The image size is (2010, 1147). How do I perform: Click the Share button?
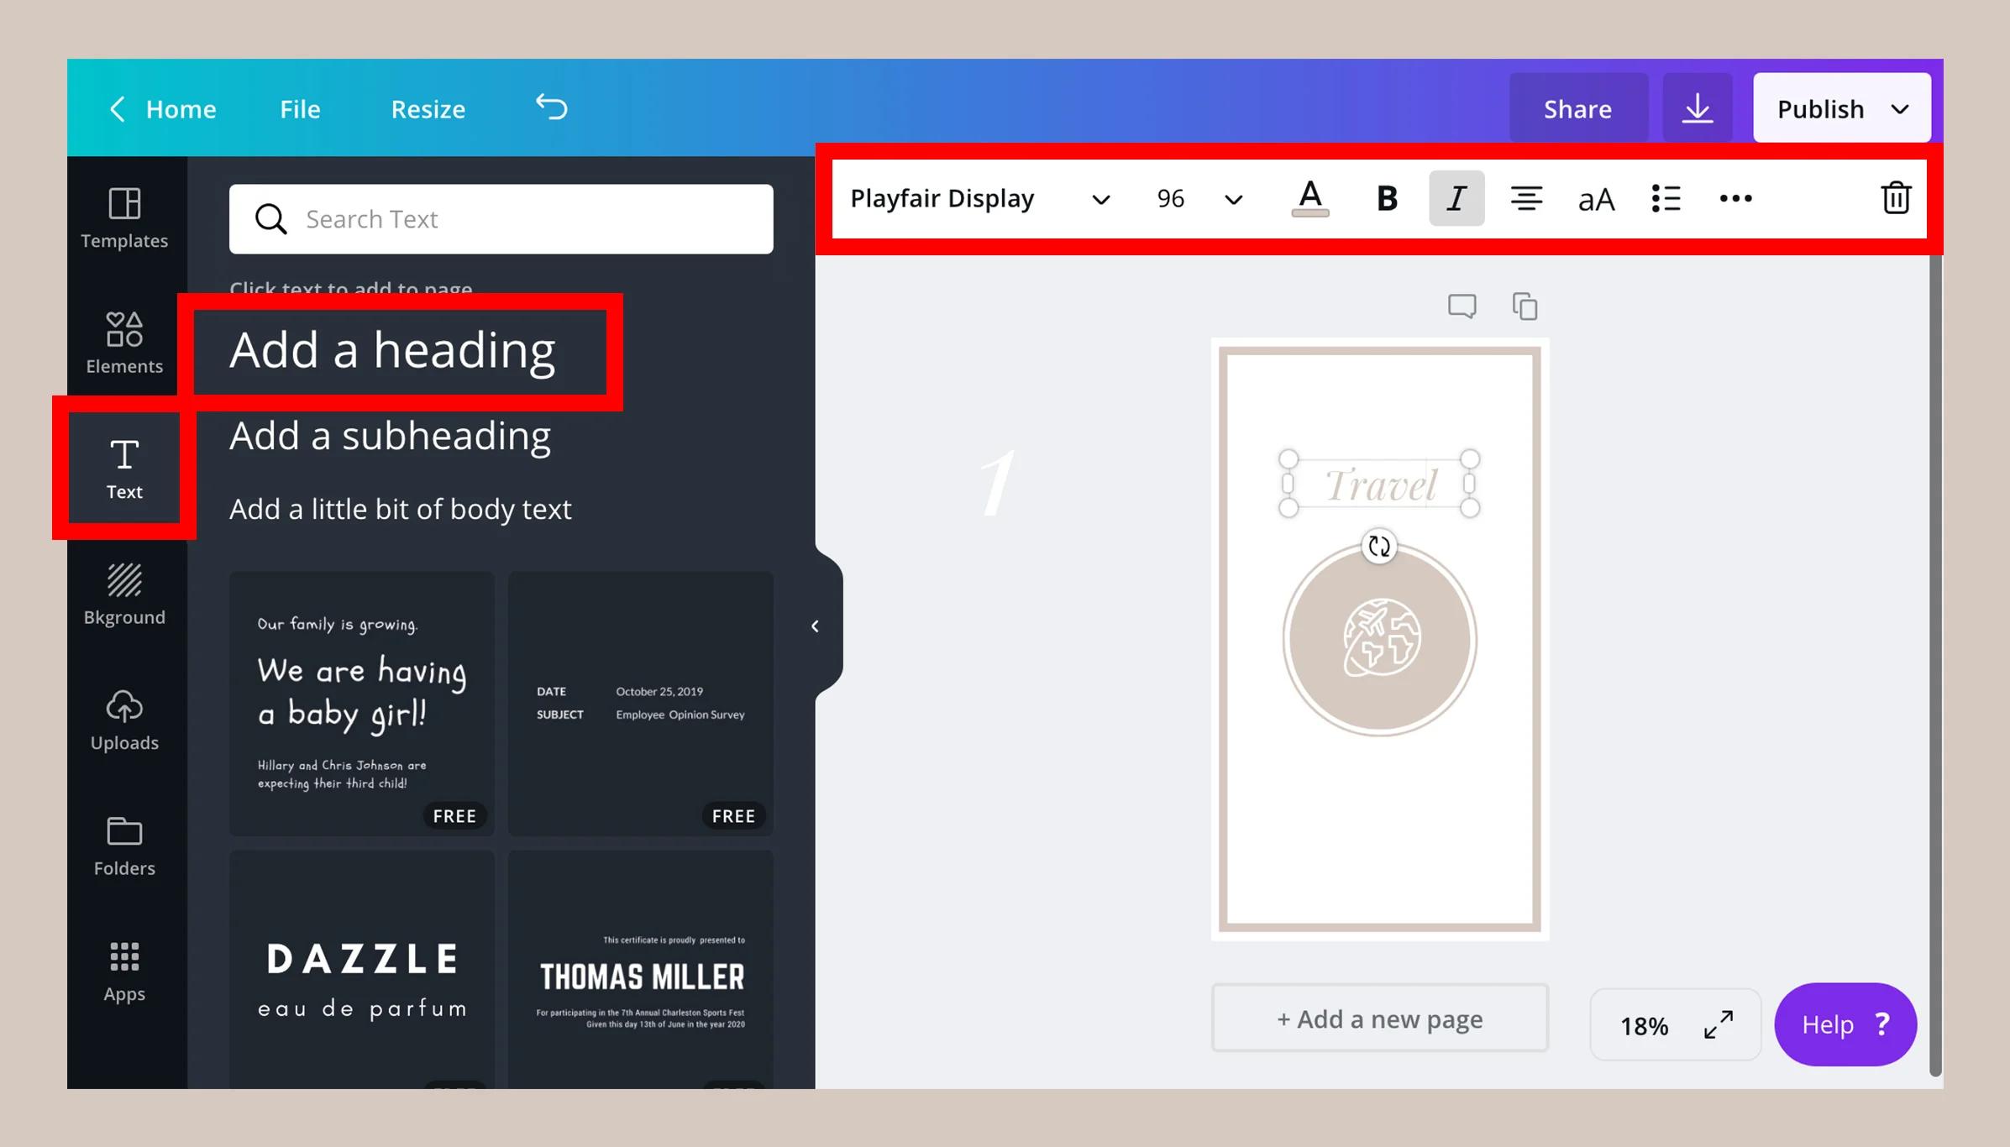pyautogui.click(x=1577, y=109)
